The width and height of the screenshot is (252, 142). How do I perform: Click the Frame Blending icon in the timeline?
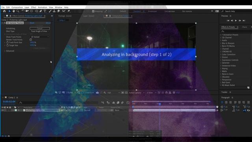(118, 103)
